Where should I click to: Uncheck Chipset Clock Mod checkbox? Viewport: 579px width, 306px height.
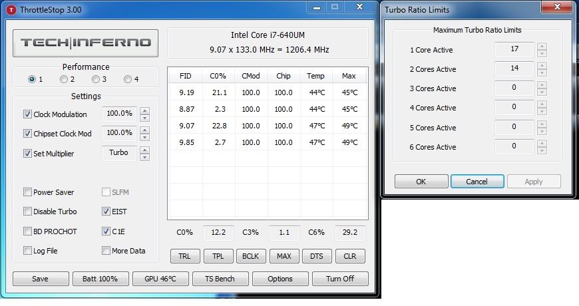pos(27,133)
